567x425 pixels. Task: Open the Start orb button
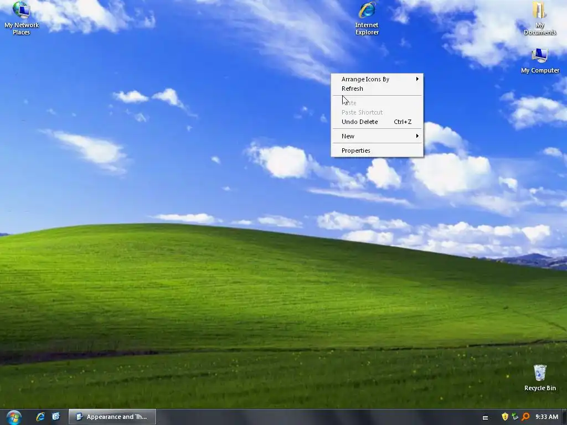pyautogui.click(x=14, y=417)
